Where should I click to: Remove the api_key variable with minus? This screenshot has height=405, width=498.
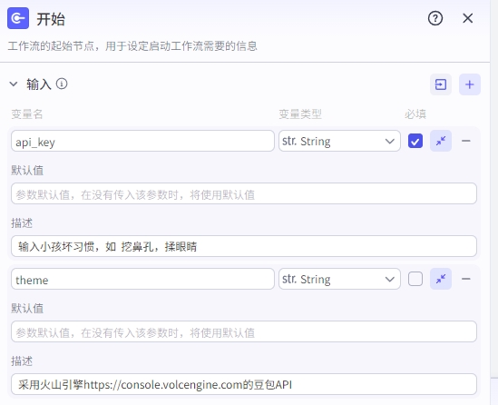(466, 141)
